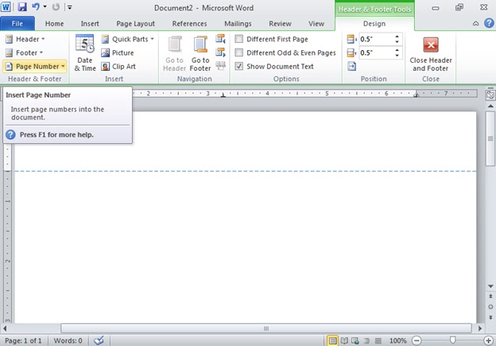Click the horizontal ruler tab marker

pyautogui.click(x=223, y=95)
